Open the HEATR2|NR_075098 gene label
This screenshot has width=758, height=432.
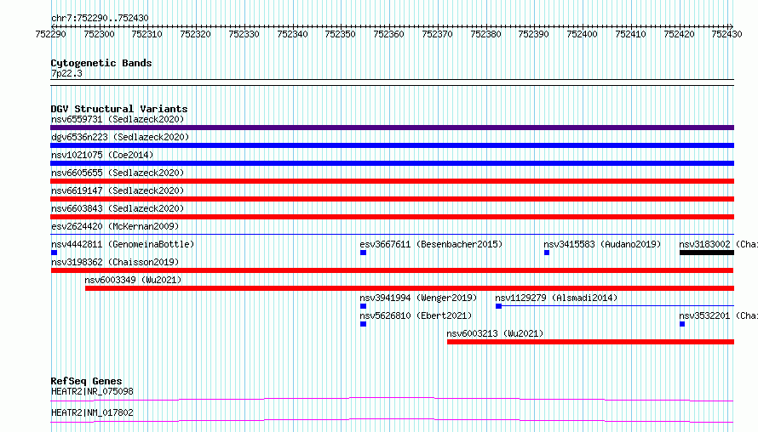click(92, 391)
